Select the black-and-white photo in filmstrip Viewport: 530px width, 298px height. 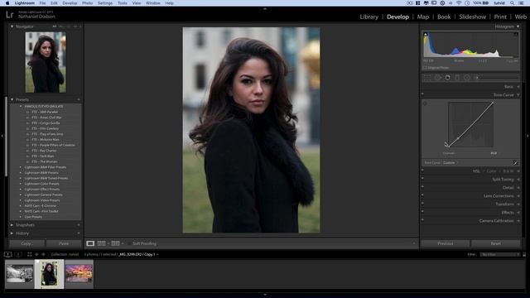[x=20, y=274]
